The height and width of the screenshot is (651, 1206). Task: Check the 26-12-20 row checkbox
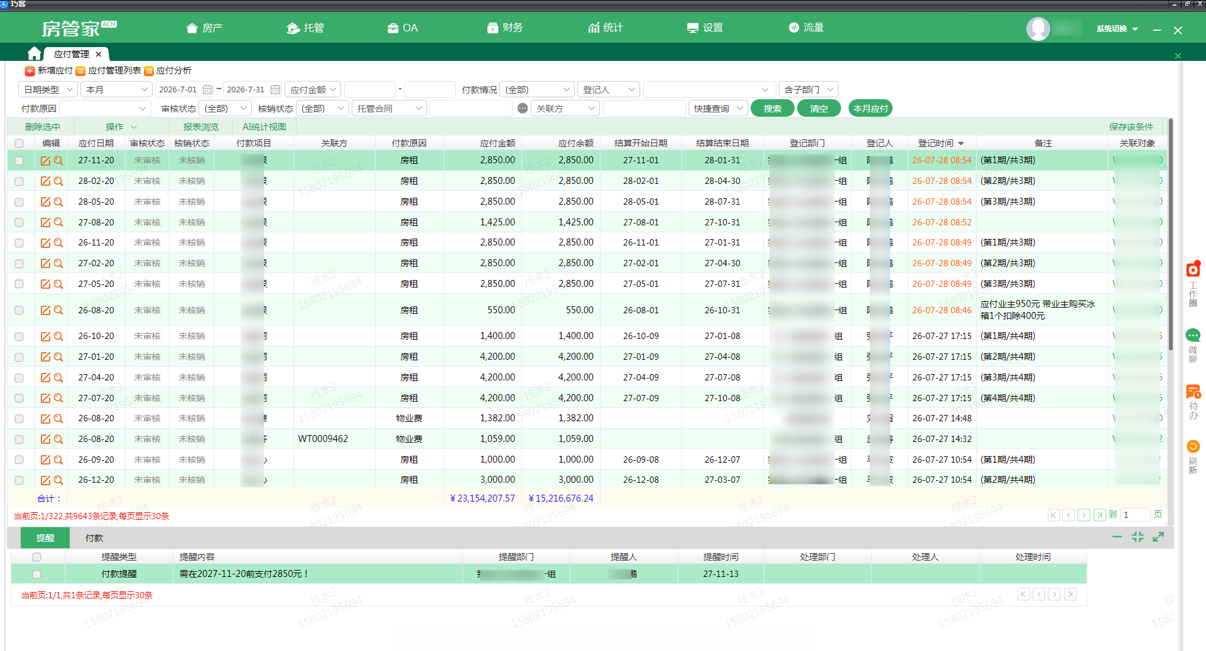[19, 480]
